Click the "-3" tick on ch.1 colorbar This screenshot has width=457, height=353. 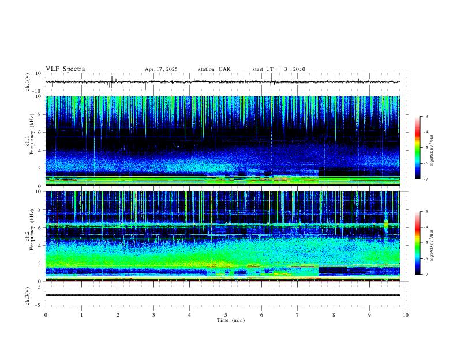(x=426, y=116)
